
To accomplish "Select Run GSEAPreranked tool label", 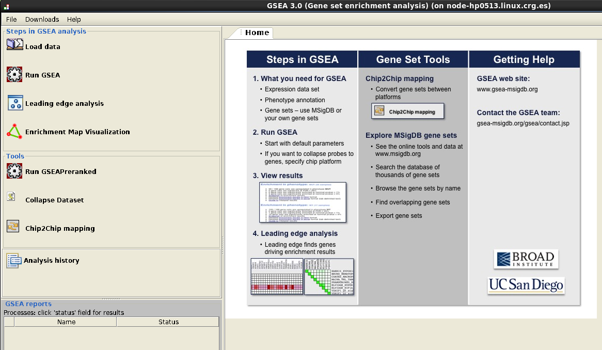I will (x=60, y=171).
